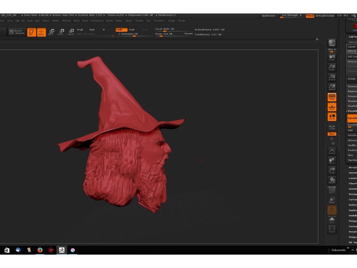
Task: Expand the Masking subpalette
Action: tap(352, 210)
